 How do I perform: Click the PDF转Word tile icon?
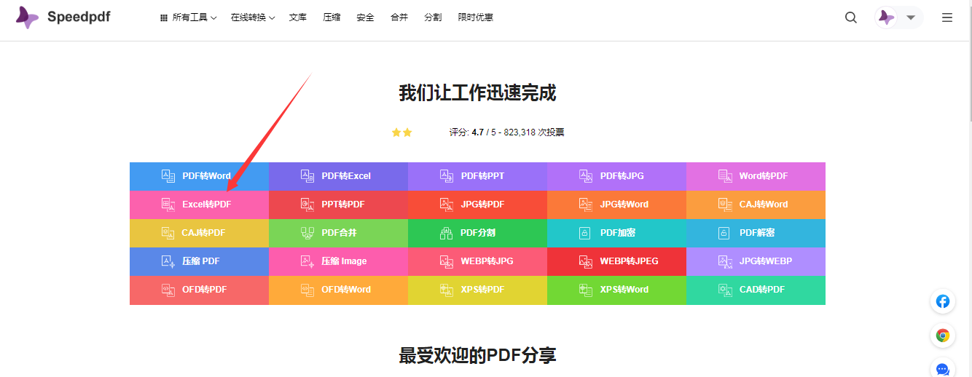pyautogui.click(x=168, y=176)
